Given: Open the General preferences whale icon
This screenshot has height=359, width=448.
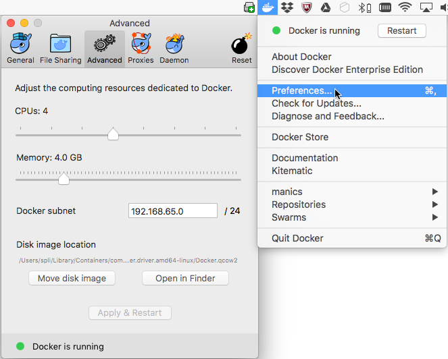Looking at the screenshot, I should click(x=20, y=43).
